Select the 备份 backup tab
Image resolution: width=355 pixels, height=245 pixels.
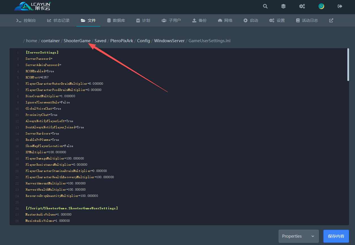(199, 20)
